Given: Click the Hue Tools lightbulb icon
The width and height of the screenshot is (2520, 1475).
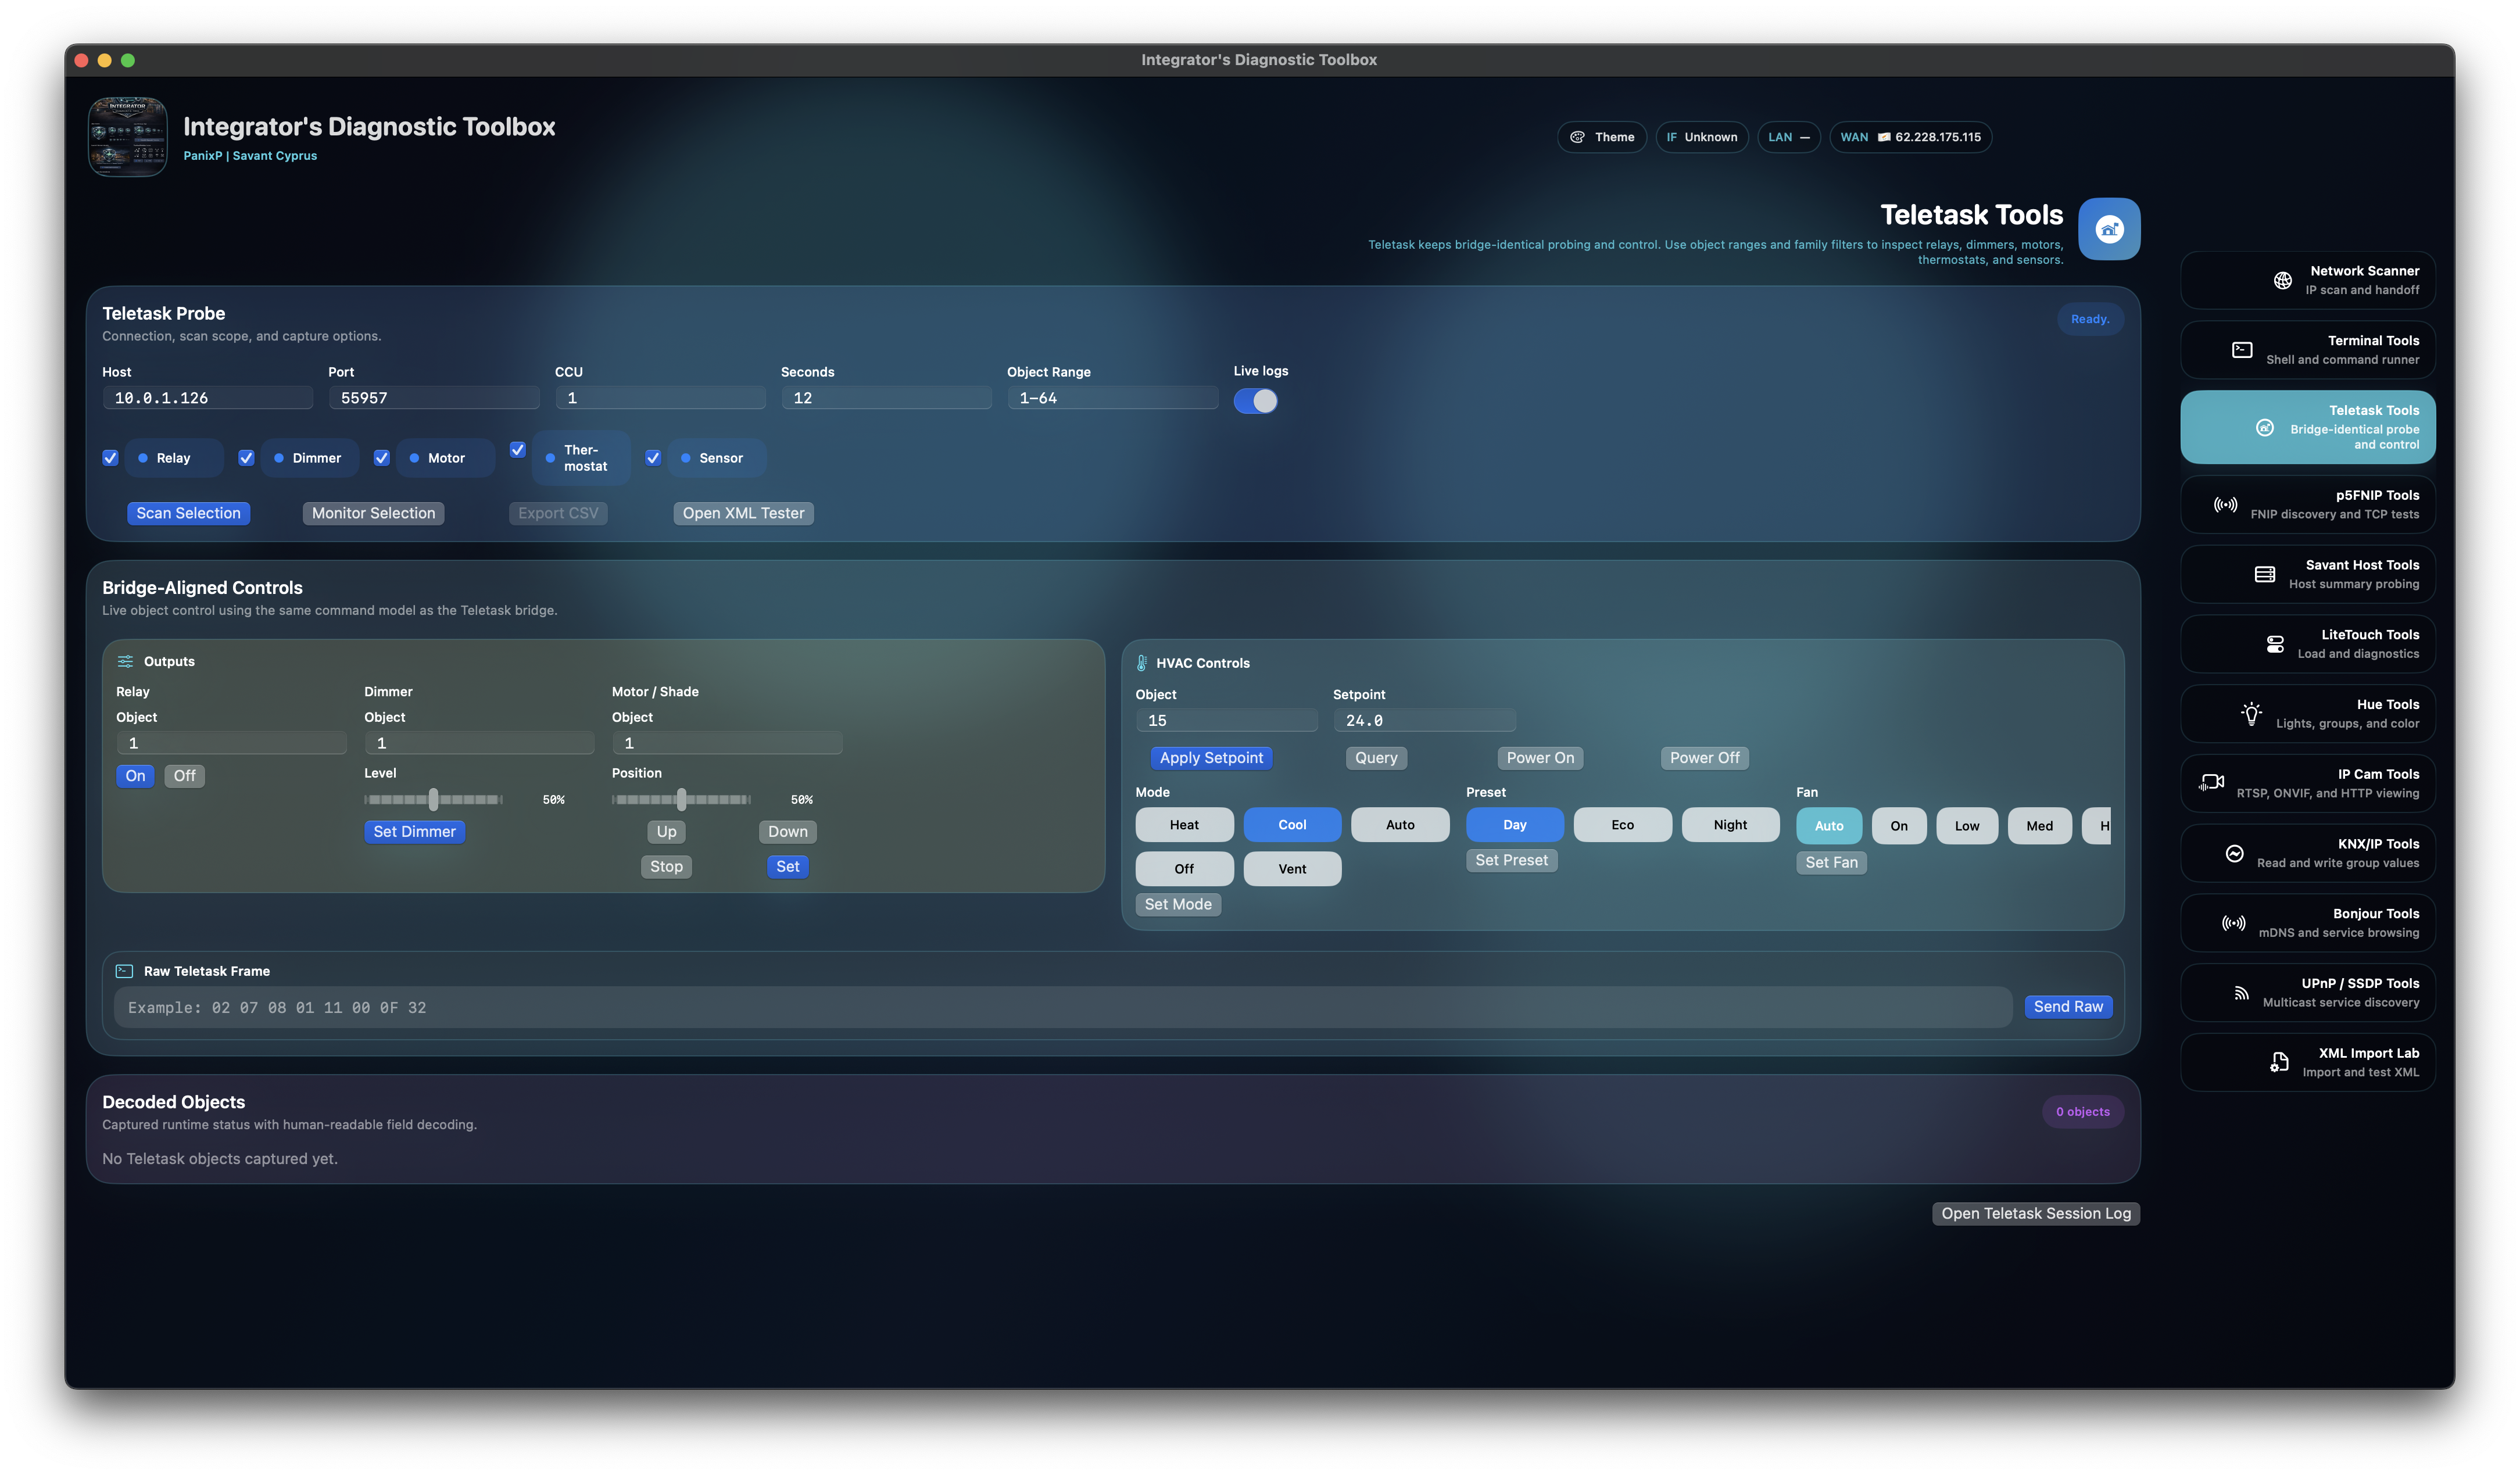Looking at the screenshot, I should [2251, 714].
